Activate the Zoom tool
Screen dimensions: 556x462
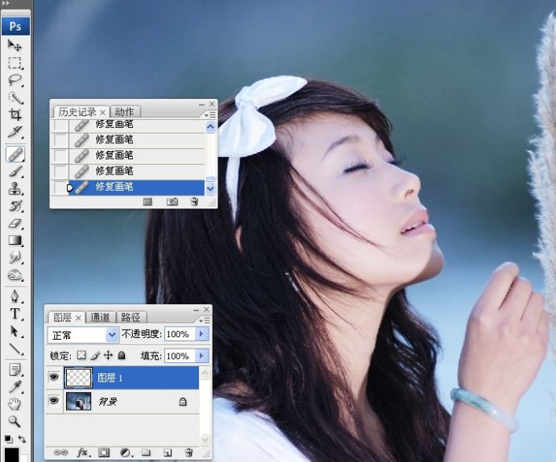point(15,421)
